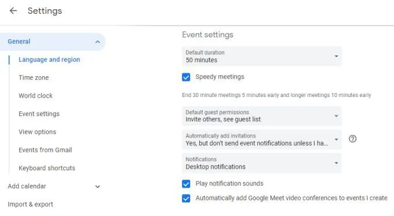The width and height of the screenshot is (394, 216).
Task: Expand the Add calendar section chevron
Action: pos(98,187)
